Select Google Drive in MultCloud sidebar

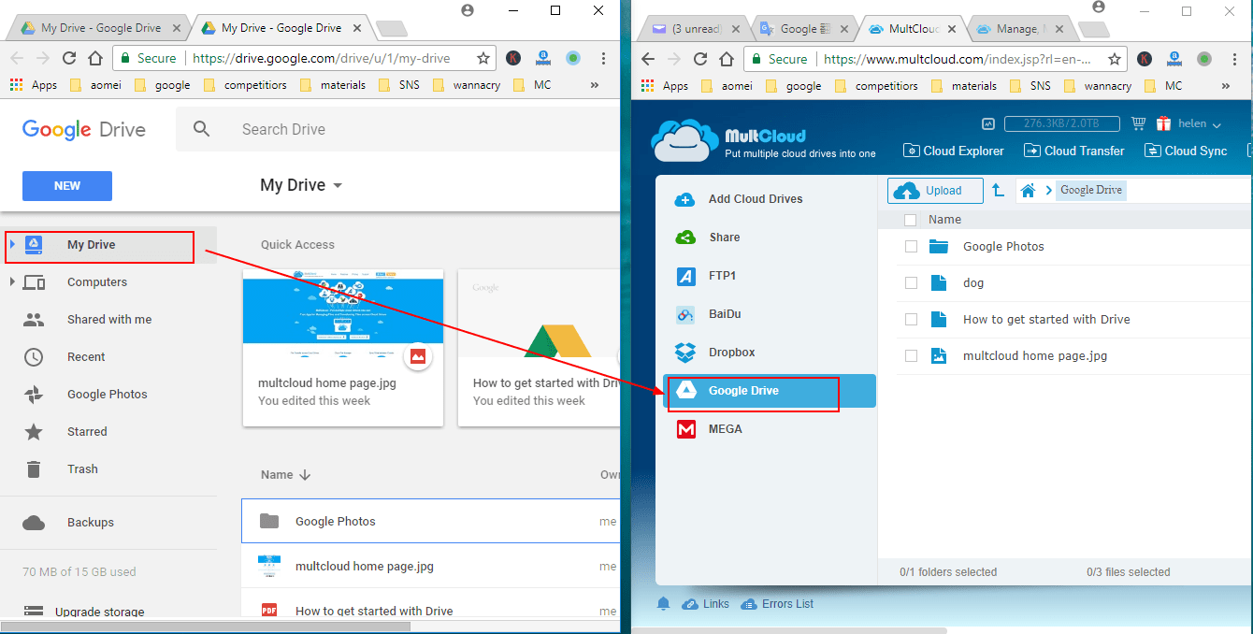point(770,391)
